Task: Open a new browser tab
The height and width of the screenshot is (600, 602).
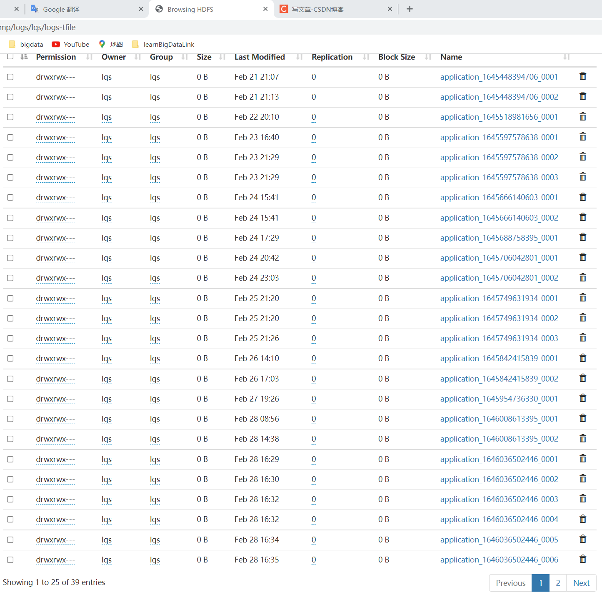Action: coord(410,9)
